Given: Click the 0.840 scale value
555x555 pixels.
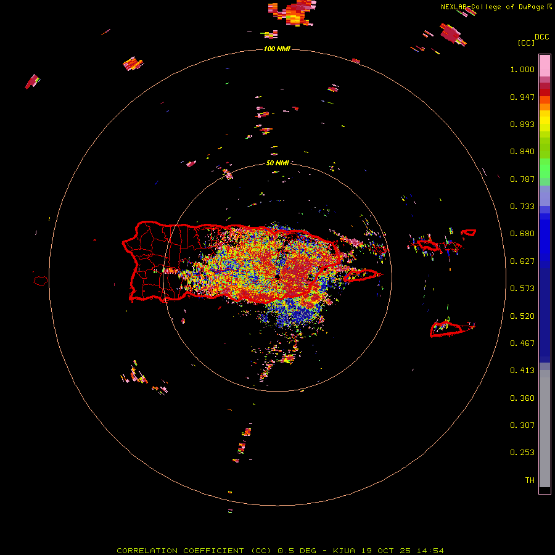Looking at the screenshot, I should 522,152.
